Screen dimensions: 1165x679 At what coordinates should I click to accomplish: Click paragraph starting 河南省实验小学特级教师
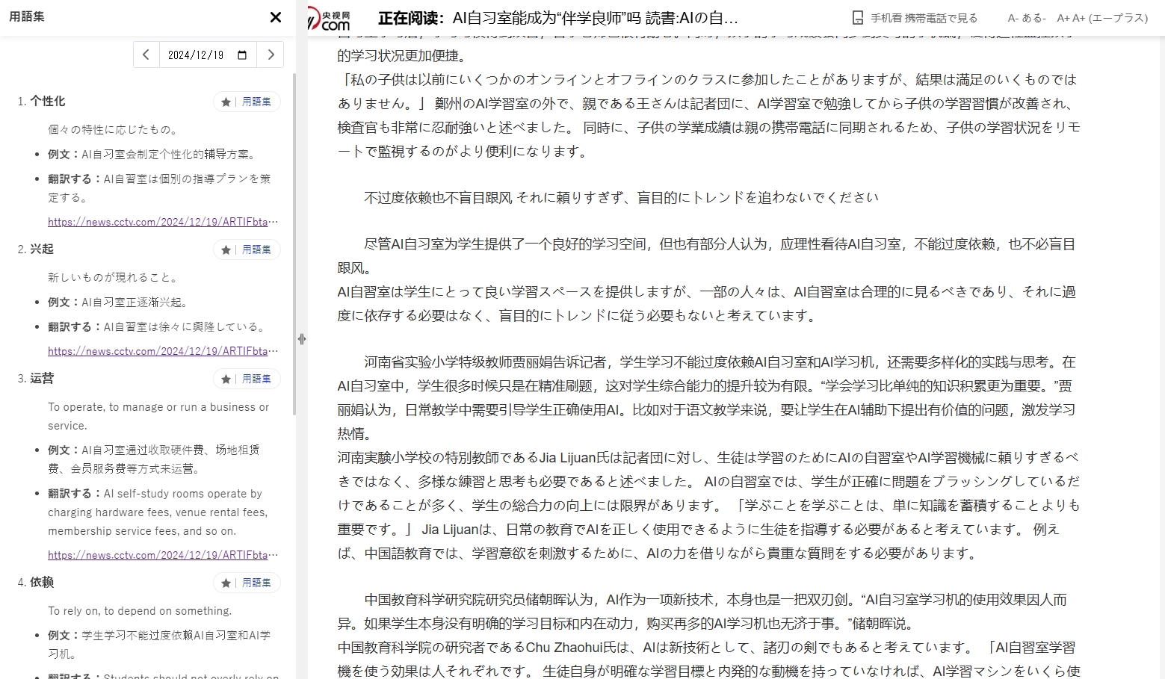coord(707,398)
